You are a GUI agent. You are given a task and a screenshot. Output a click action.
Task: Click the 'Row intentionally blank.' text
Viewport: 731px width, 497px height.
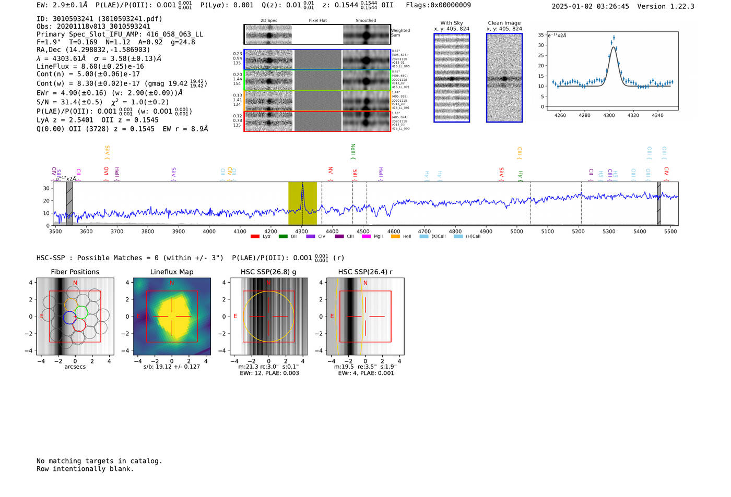(x=85, y=469)
